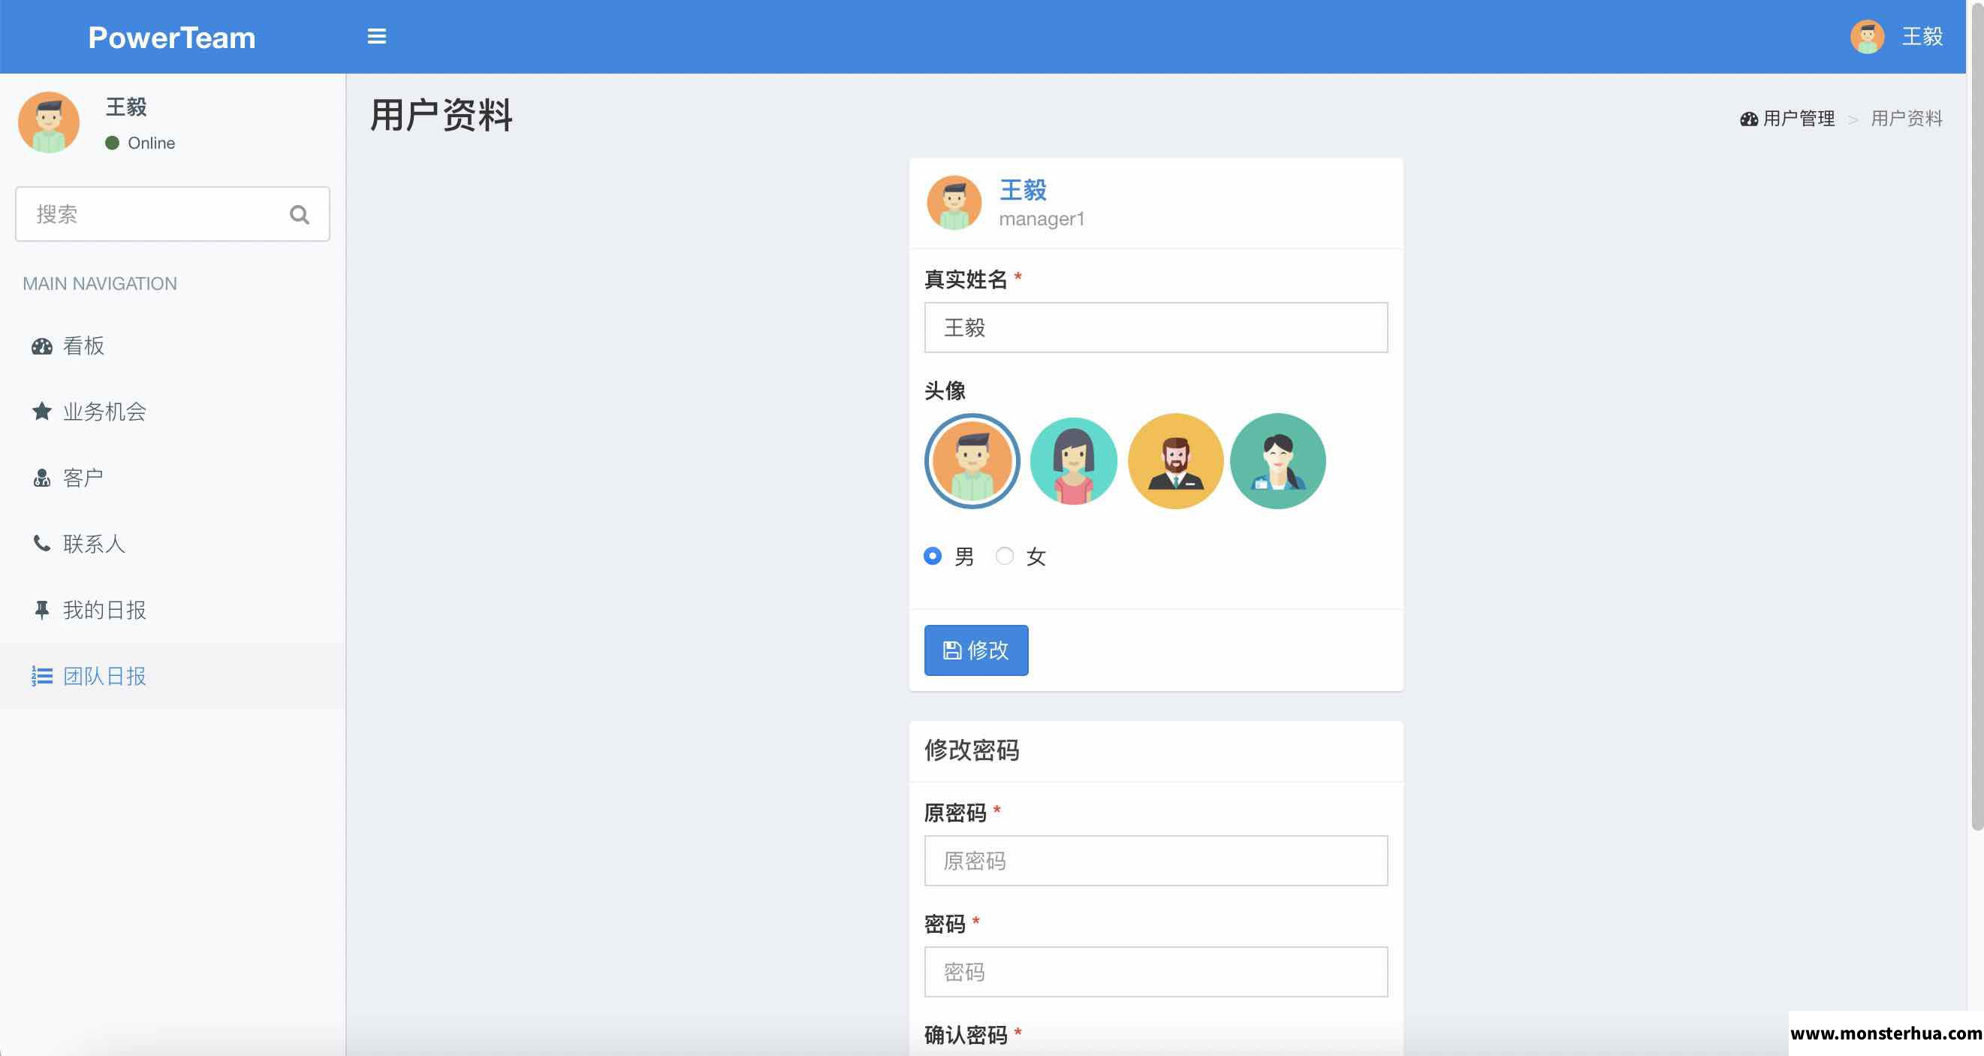This screenshot has height=1056, width=1984.
Task: Open the 我的日报 menu item
Action: click(x=173, y=611)
